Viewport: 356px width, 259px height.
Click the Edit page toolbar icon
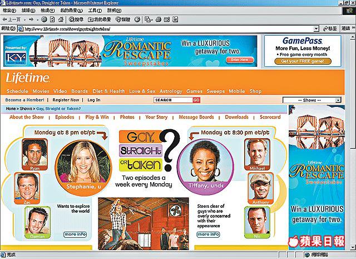(167, 19)
